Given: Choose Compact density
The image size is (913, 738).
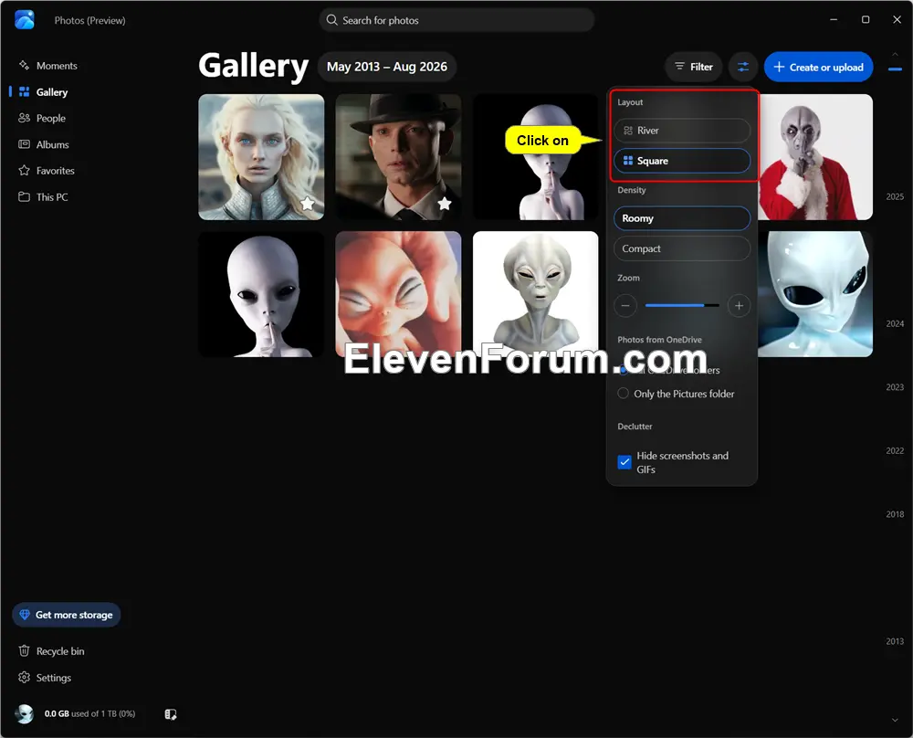Looking at the screenshot, I should pos(682,248).
